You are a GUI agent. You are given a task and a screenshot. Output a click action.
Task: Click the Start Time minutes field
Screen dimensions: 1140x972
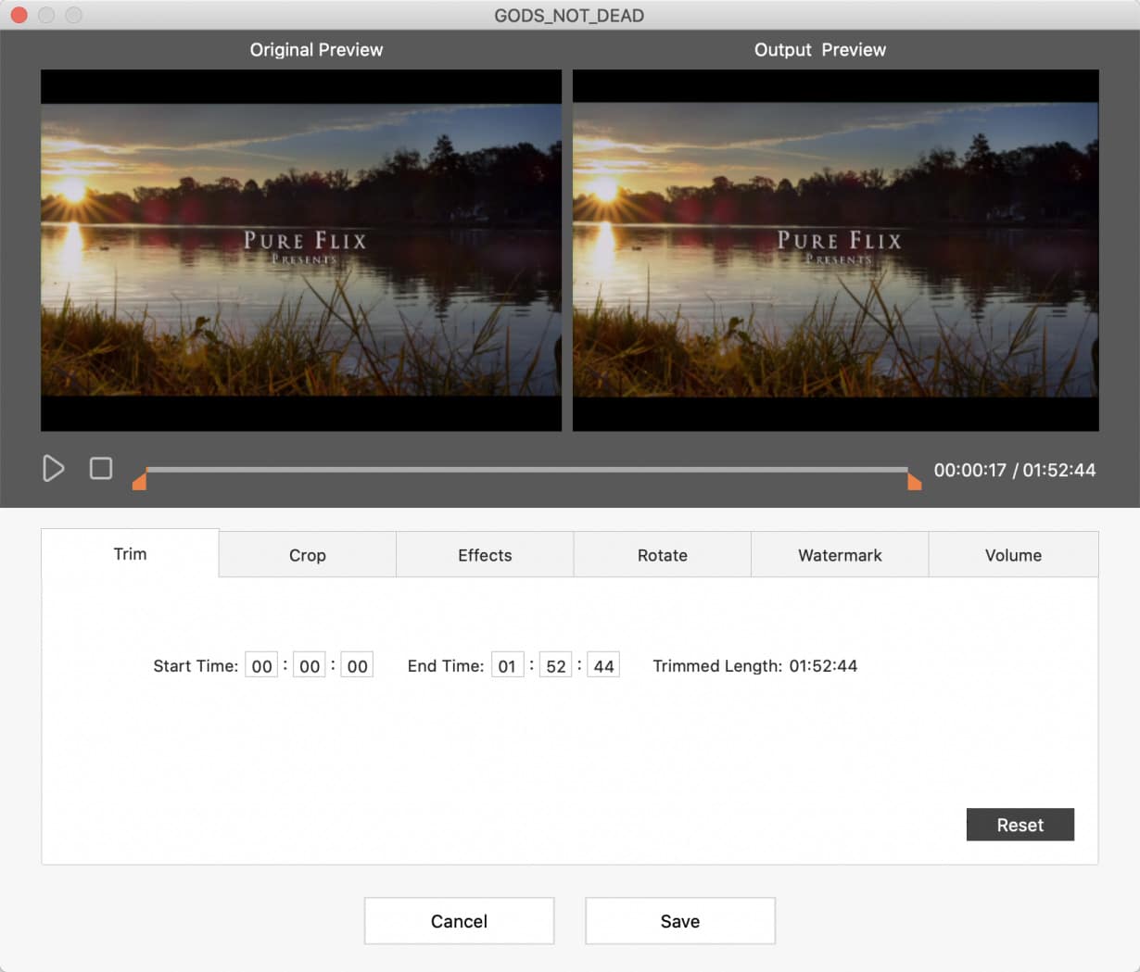pos(310,666)
